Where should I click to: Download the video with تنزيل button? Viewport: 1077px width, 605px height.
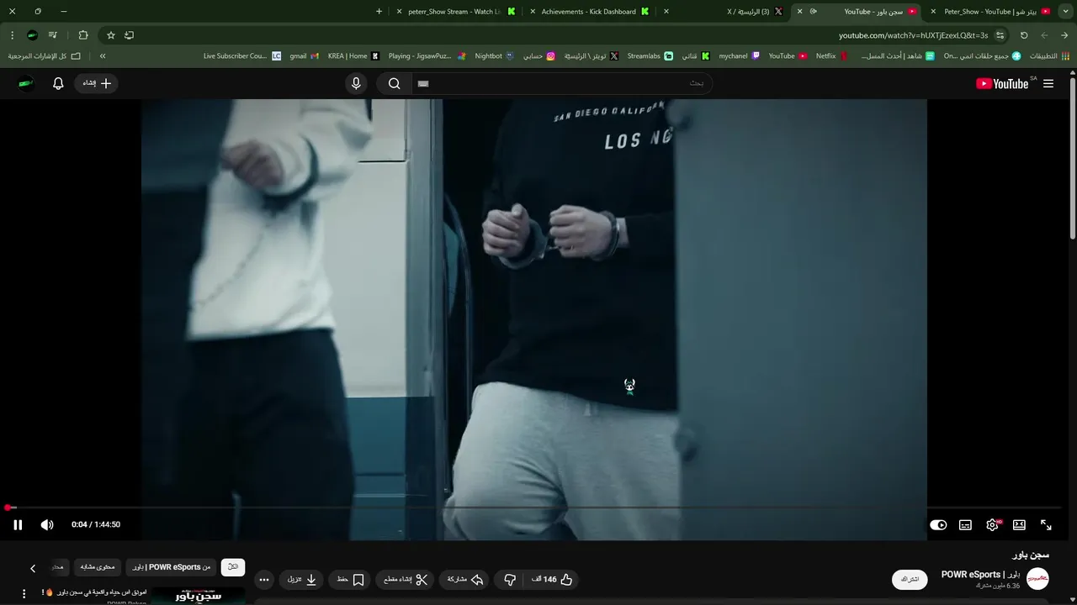pyautogui.click(x=302, y=579)
